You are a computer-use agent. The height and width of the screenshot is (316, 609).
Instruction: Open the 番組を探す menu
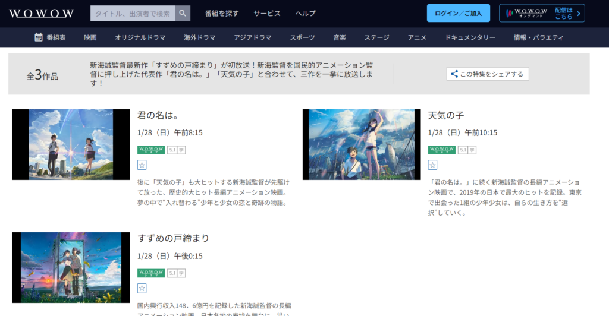click(x=222, y=14)
